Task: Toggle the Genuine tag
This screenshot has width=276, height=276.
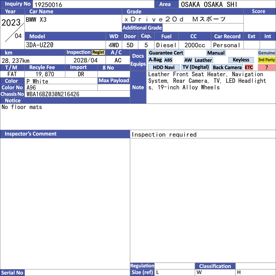Action: tap(266, 53)
